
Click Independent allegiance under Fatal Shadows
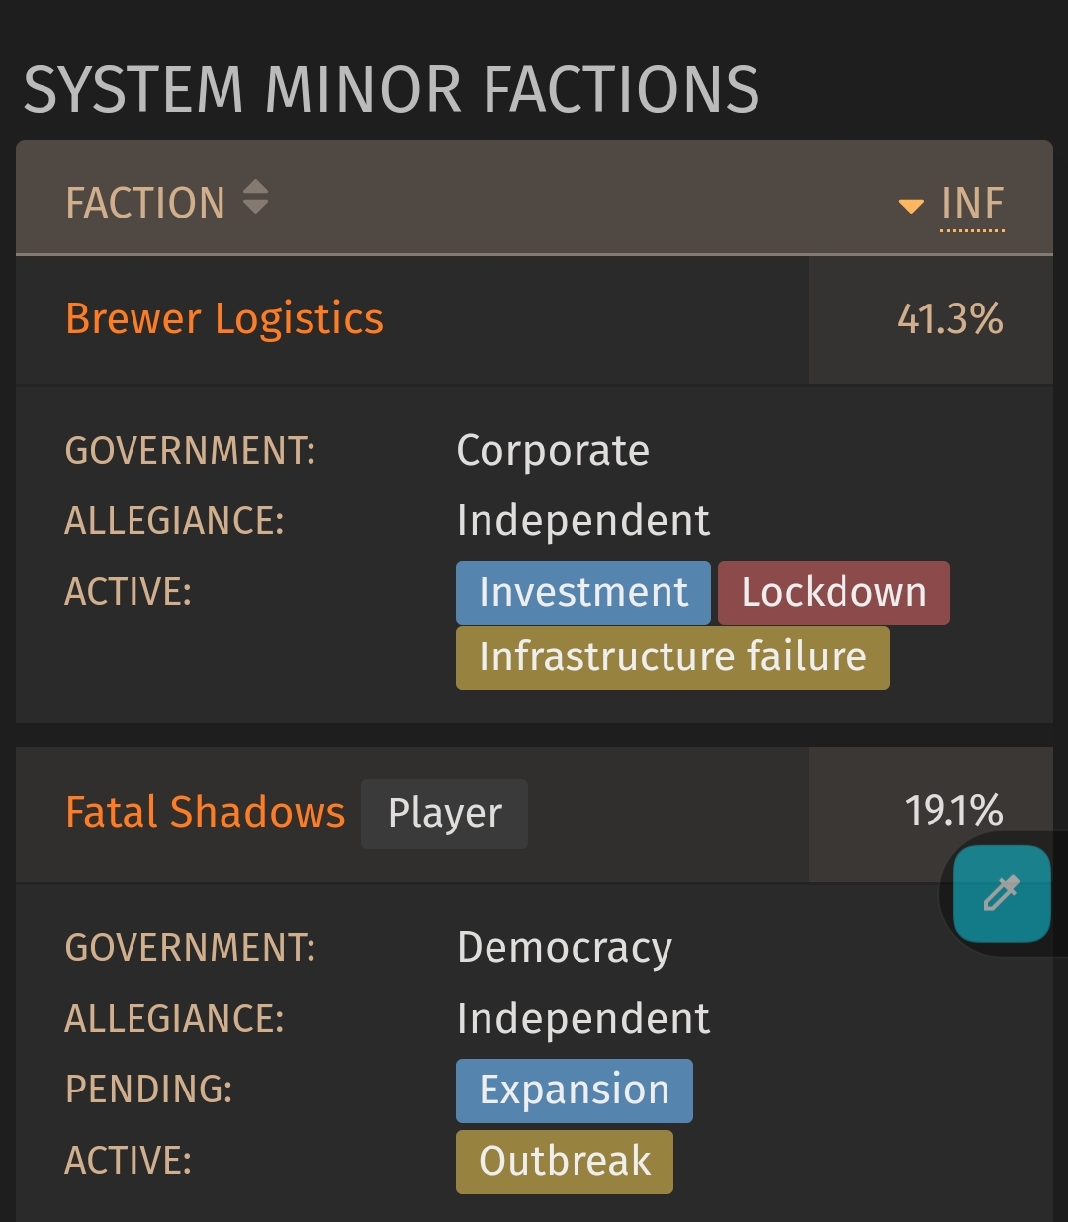583,1019
